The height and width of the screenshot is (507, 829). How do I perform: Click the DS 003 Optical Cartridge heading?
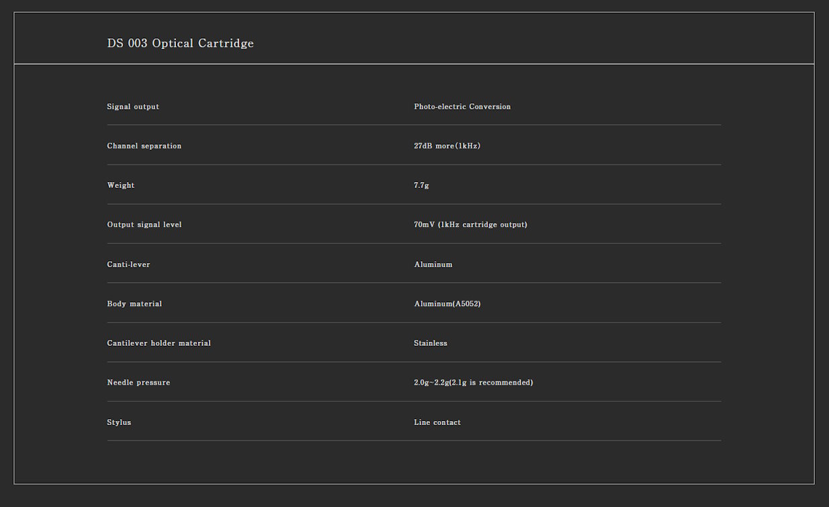click(x=180, y=44)
